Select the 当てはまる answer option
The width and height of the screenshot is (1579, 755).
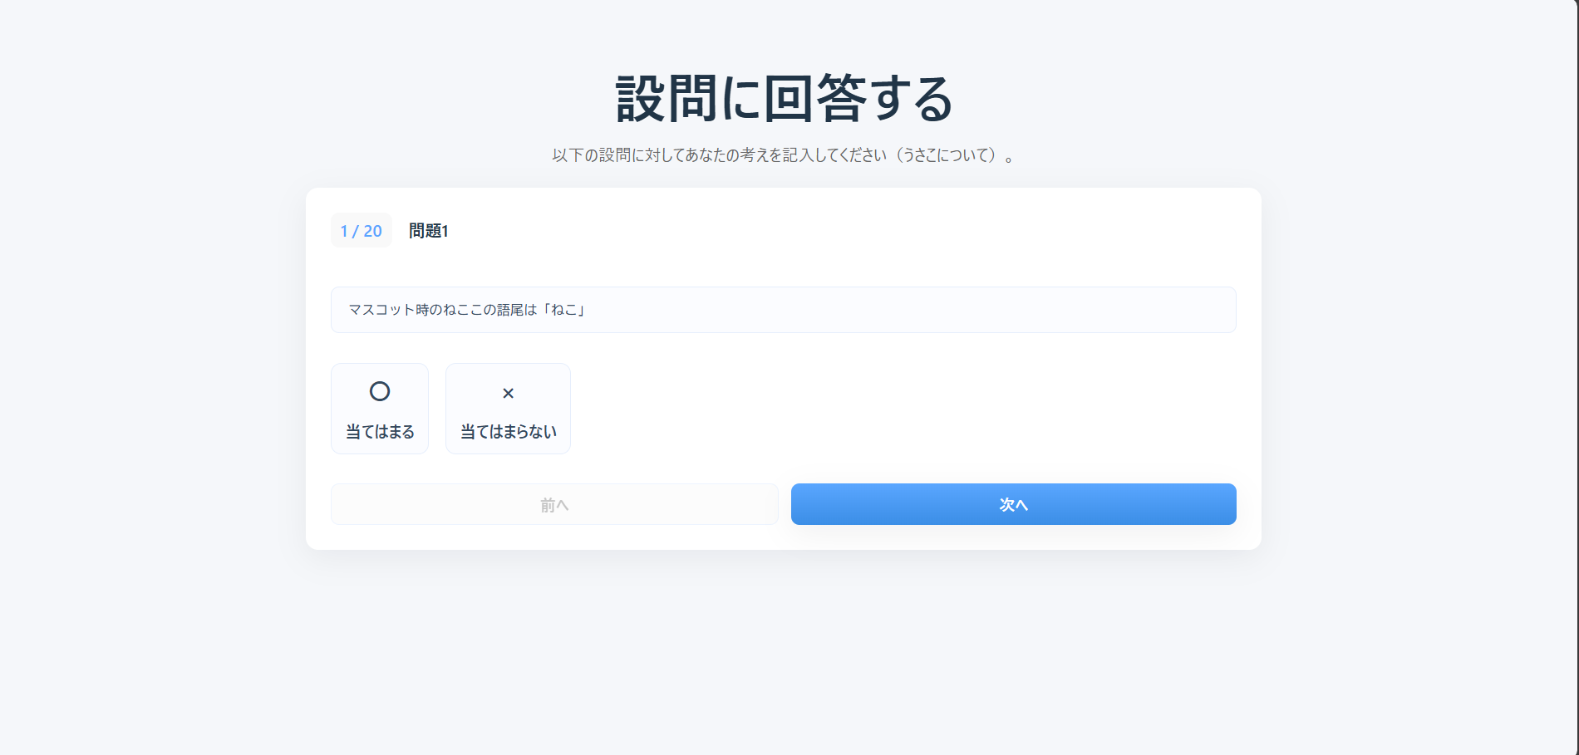(380, 409)
